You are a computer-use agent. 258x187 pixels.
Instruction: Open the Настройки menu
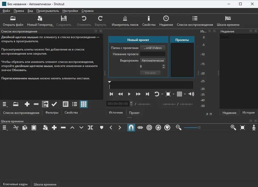(70, 11)
